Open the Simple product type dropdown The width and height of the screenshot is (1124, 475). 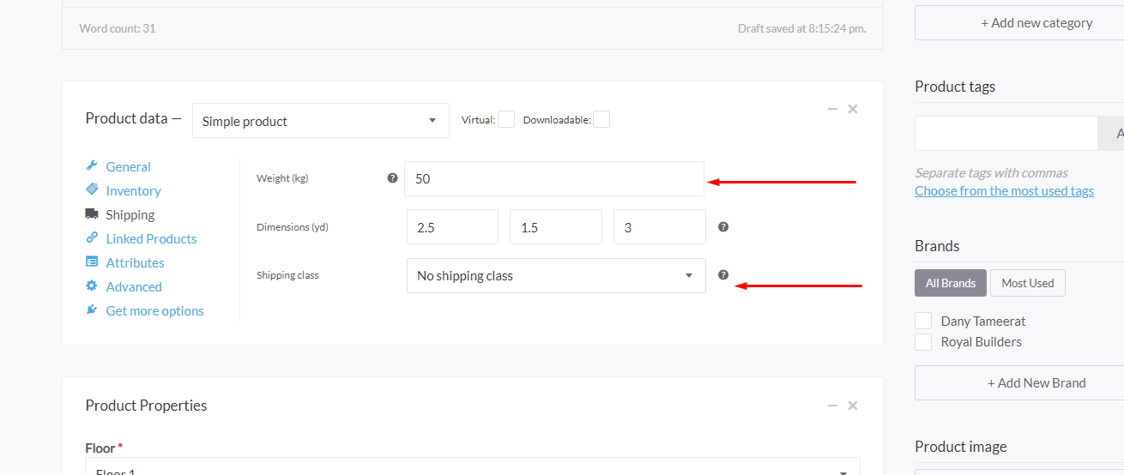click(x=320, y=121)
